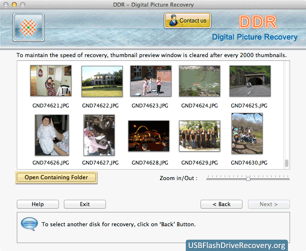Click the file name GND74623.JPG
306x251 pixels.
coord(150,106)
